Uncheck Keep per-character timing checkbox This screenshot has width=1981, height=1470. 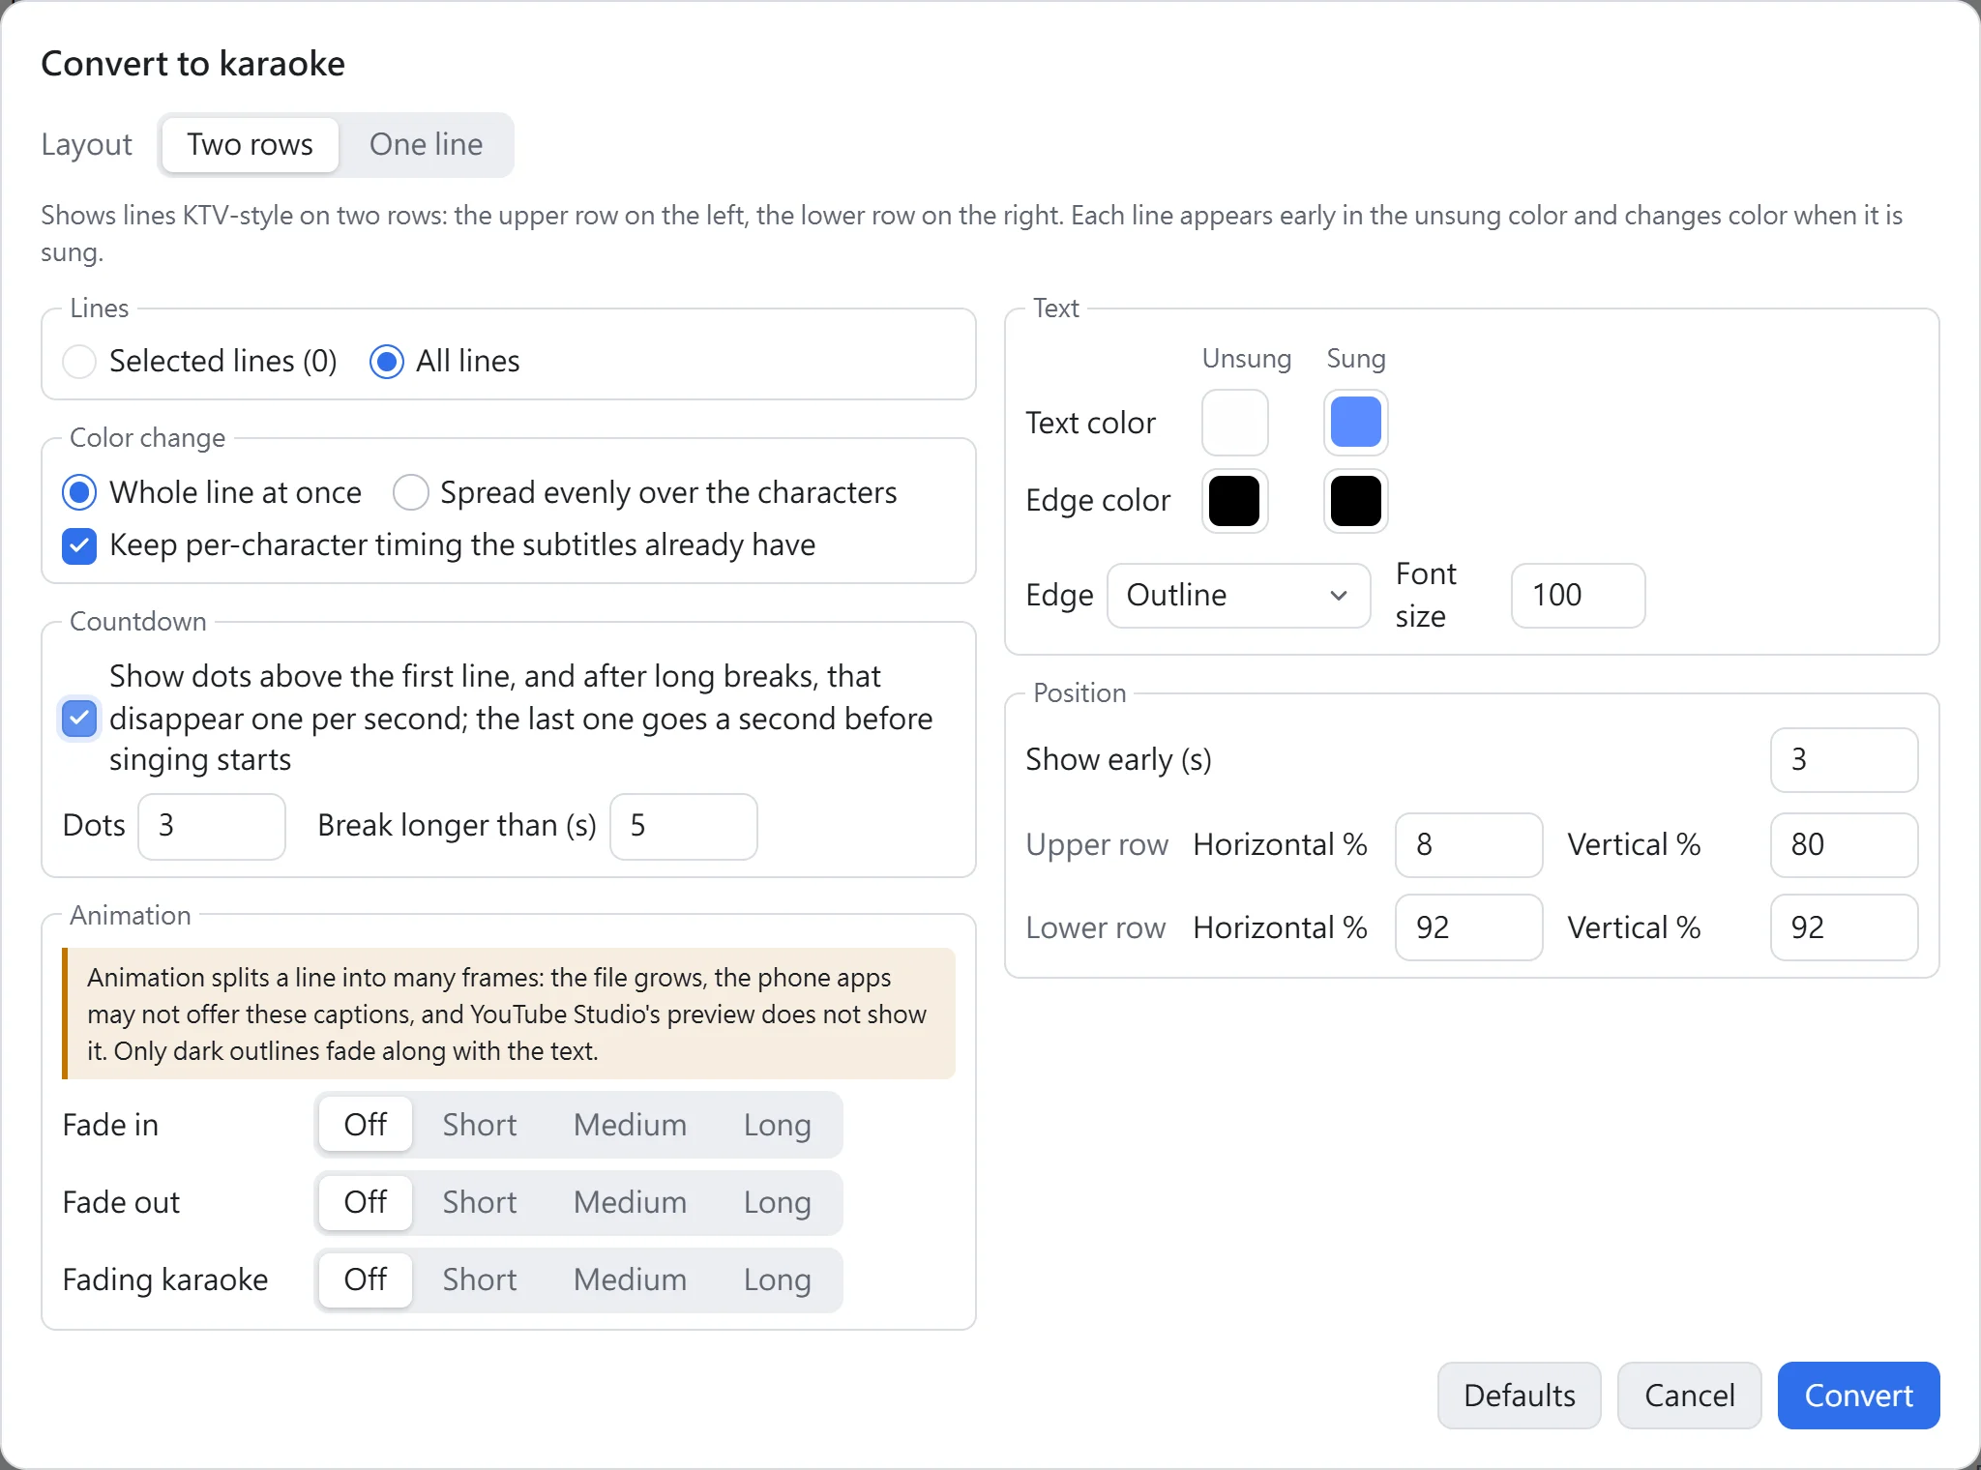point(79,545)
